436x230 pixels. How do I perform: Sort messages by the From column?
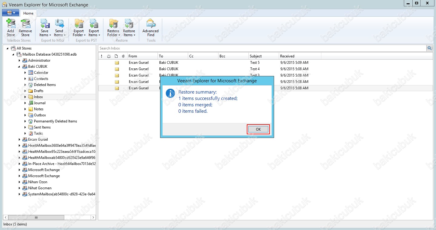point(143,56)
